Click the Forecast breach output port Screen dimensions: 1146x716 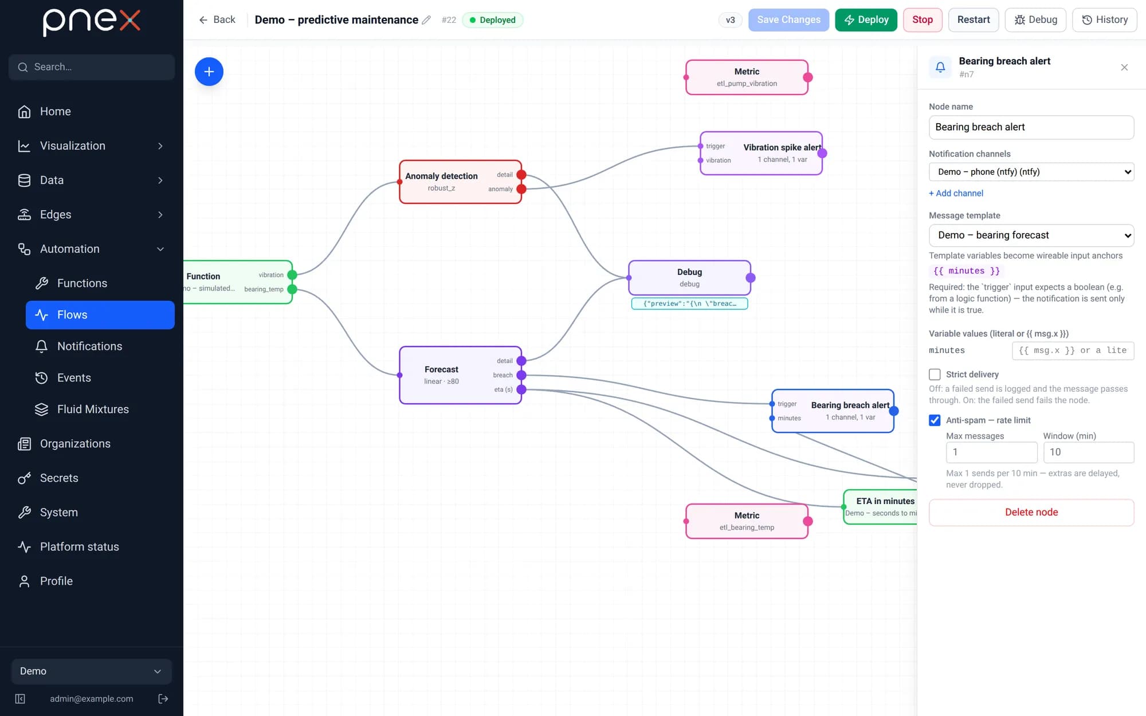[x=521, y=375]
